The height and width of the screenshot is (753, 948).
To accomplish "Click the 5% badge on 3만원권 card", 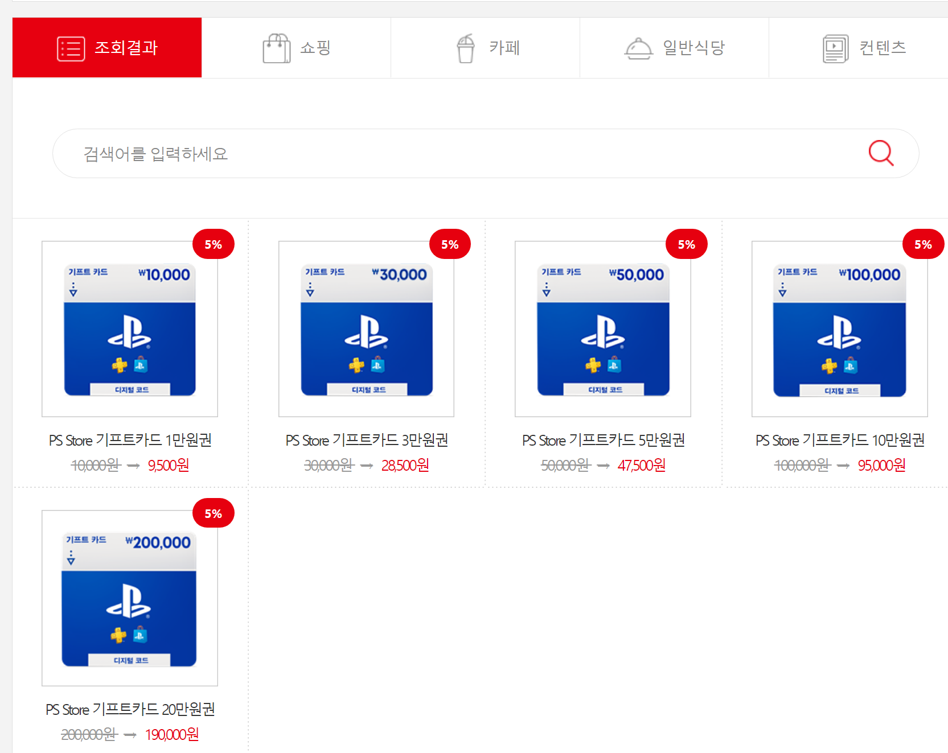I will [450, 244].
